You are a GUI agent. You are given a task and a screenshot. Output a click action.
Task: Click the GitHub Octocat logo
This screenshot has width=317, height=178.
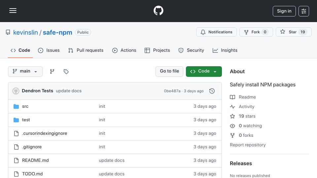[158, 11]
